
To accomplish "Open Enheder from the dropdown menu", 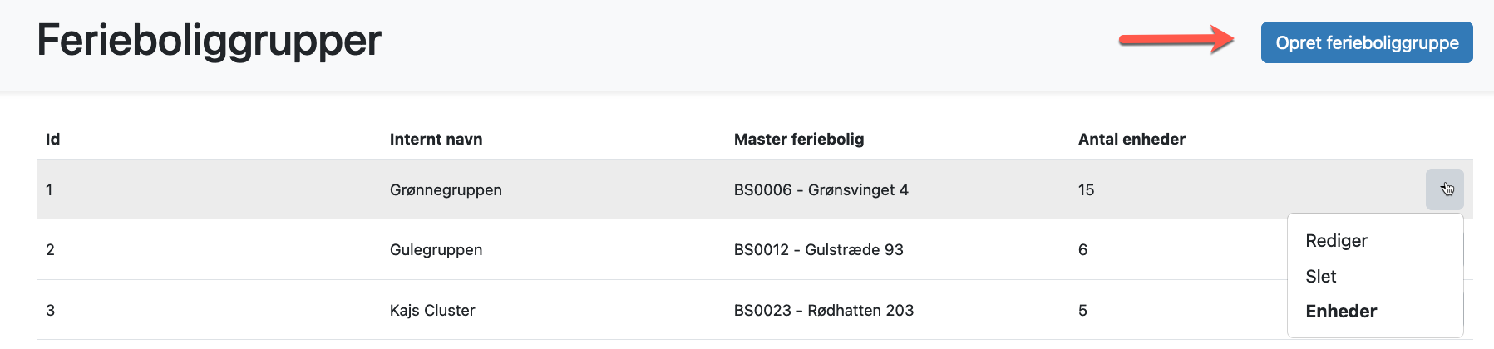I will 1341,312.
